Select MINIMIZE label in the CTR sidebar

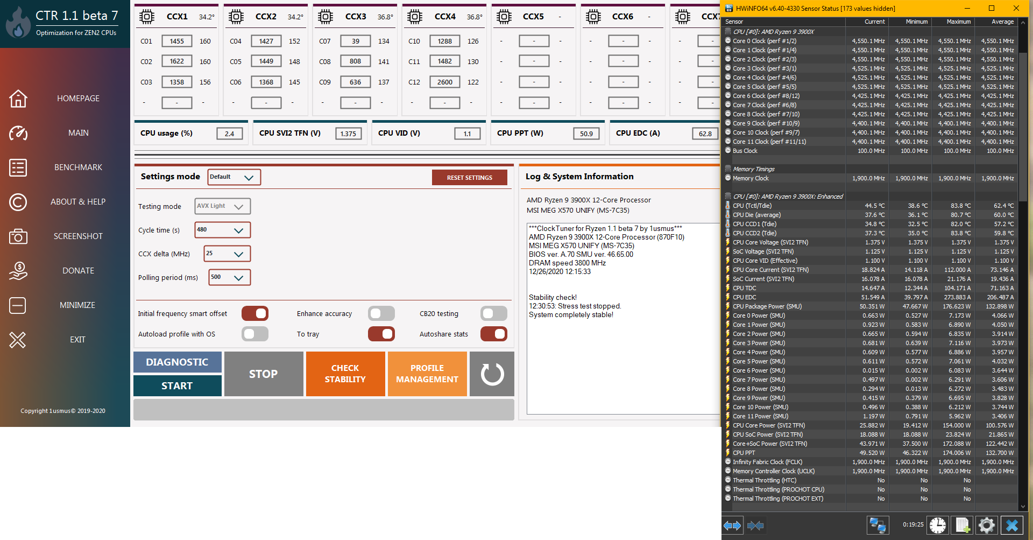tap(77, 305)
